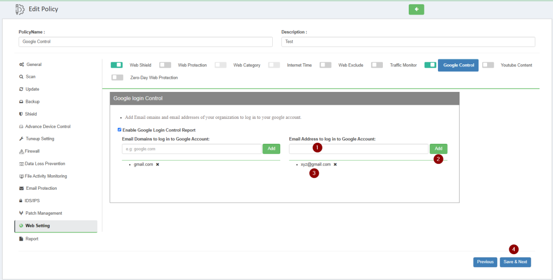Uncheck Enable Google Login Control Report
The width and height of the screenshot is (553, 280).
[120, 130]
